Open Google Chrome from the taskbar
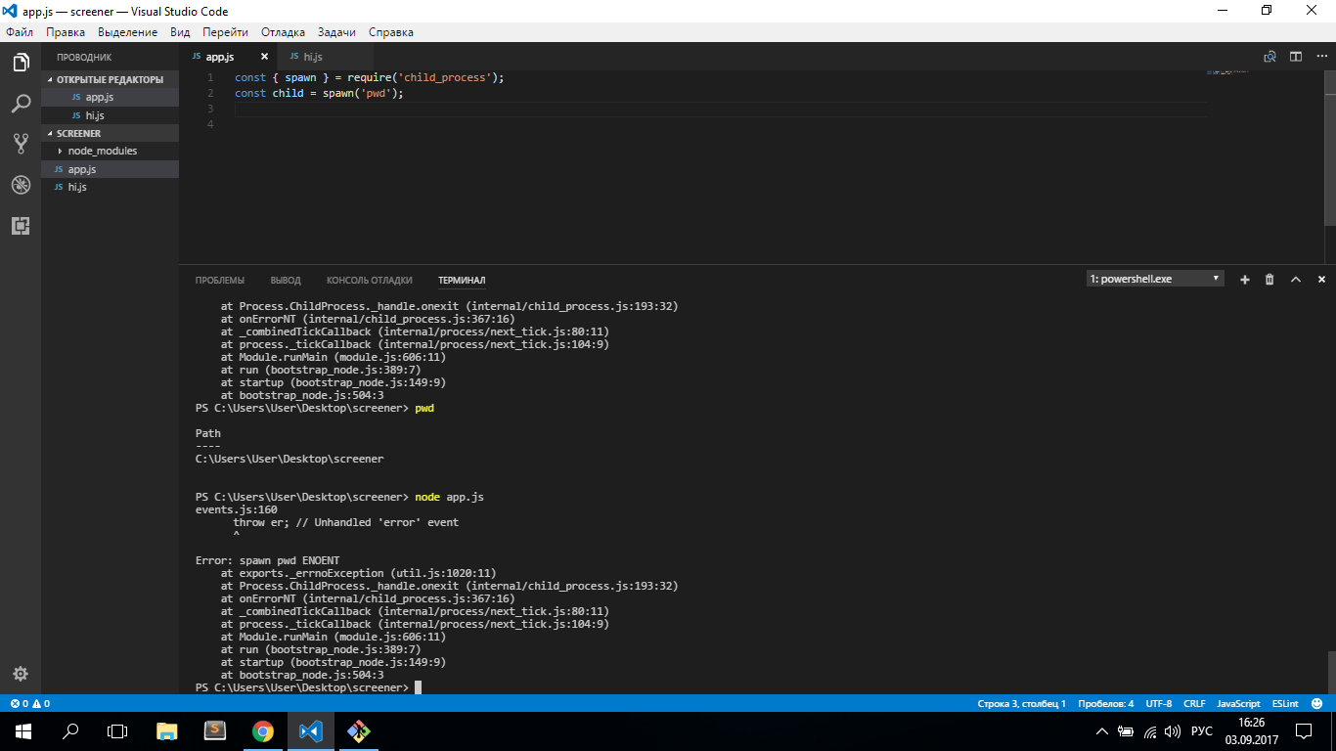1336x751 pixels. [x=262, y=730]
